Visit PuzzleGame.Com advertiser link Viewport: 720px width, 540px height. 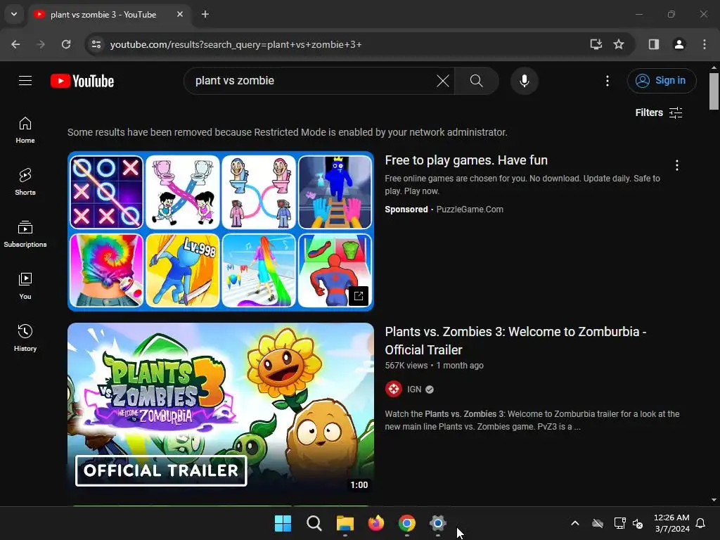470,210
